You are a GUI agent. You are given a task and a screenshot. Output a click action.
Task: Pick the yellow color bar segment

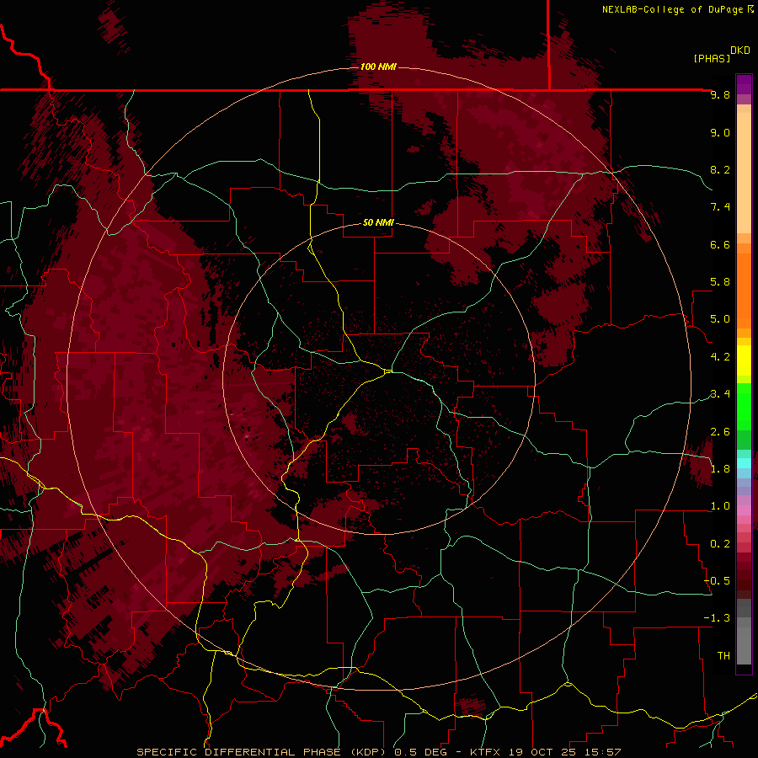coord(744,360)
